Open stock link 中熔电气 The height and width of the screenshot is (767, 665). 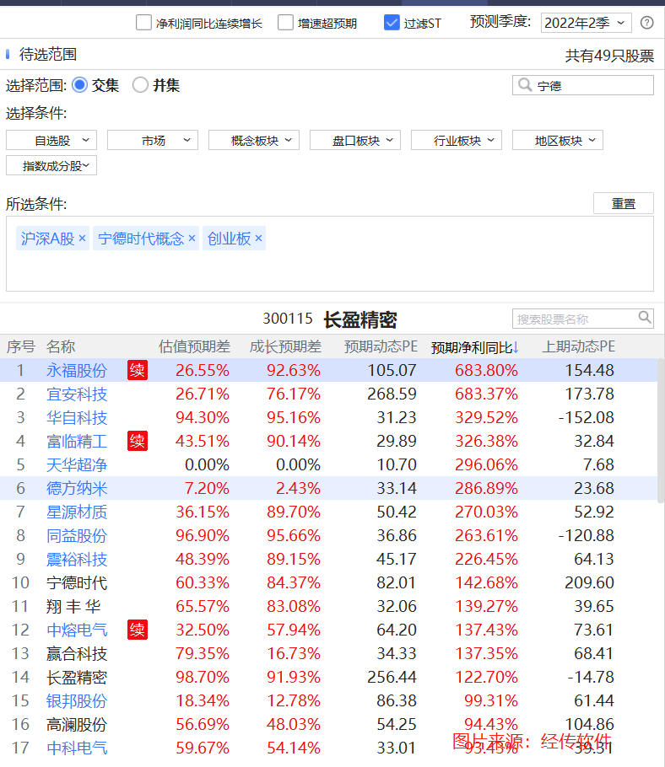[77, 630]
